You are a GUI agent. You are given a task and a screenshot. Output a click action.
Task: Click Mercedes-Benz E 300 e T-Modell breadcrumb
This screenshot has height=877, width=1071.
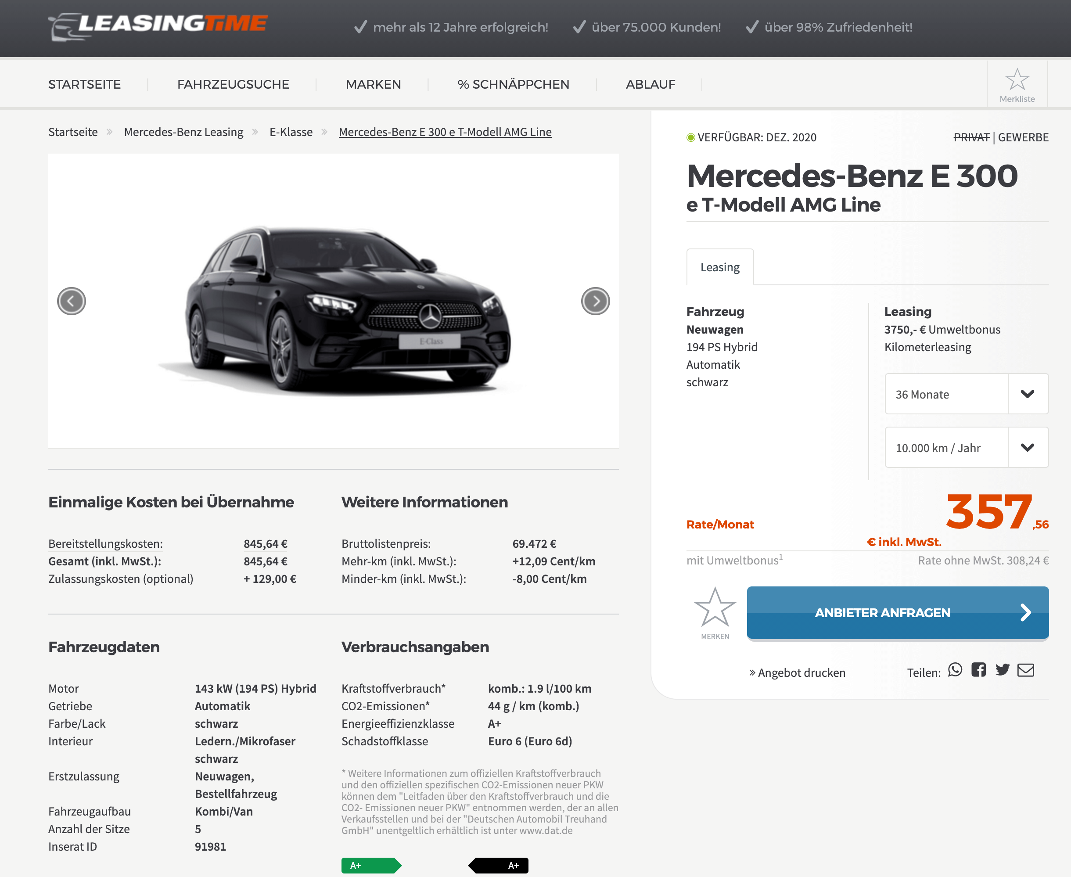pos(445,133)
